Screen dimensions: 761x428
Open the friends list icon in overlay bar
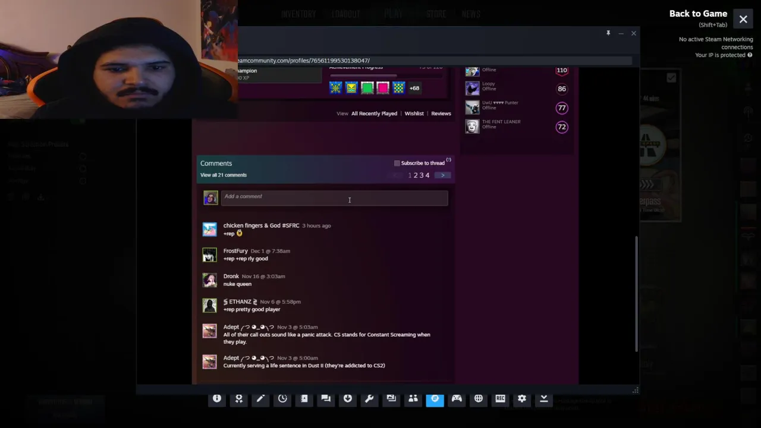pos(413,399)
